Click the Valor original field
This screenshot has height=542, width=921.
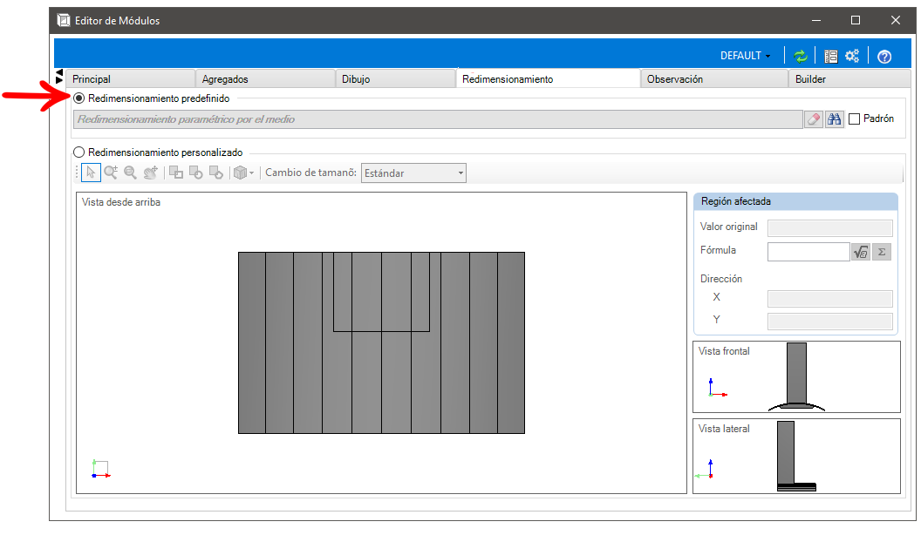[x=830, y=227]
